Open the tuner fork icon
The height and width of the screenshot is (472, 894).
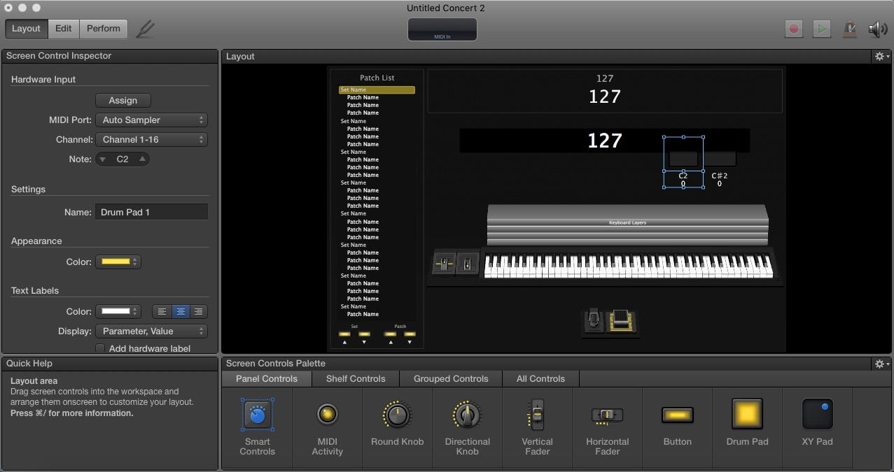point(146,29)
